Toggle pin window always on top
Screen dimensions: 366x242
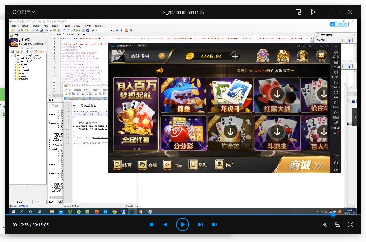point(312,12)
